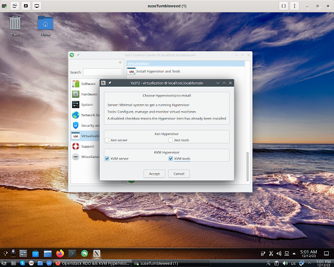334x267 pixels.
Task: Click the diamond icon above the Search field
Action: 121,62
